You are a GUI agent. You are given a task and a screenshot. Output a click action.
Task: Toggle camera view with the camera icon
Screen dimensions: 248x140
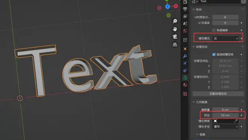click(175, 37)
